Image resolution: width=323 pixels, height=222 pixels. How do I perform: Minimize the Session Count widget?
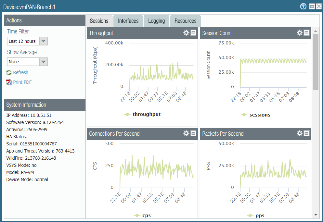[x=306, y=33]
